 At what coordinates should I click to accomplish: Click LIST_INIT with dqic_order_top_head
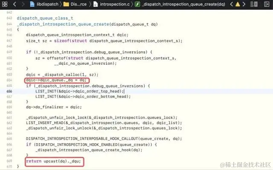point(80,91)
